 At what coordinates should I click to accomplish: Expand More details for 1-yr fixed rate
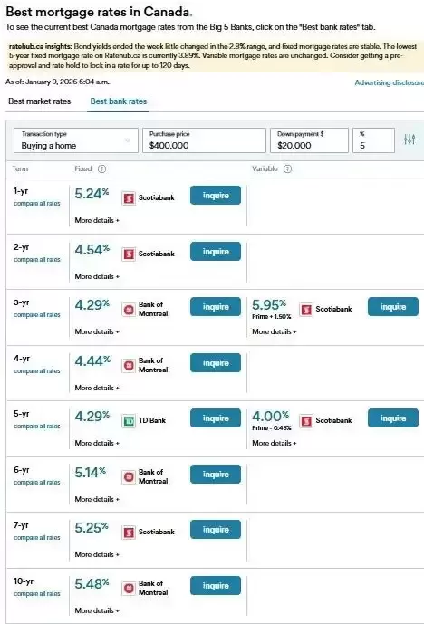tap(97, 220)
